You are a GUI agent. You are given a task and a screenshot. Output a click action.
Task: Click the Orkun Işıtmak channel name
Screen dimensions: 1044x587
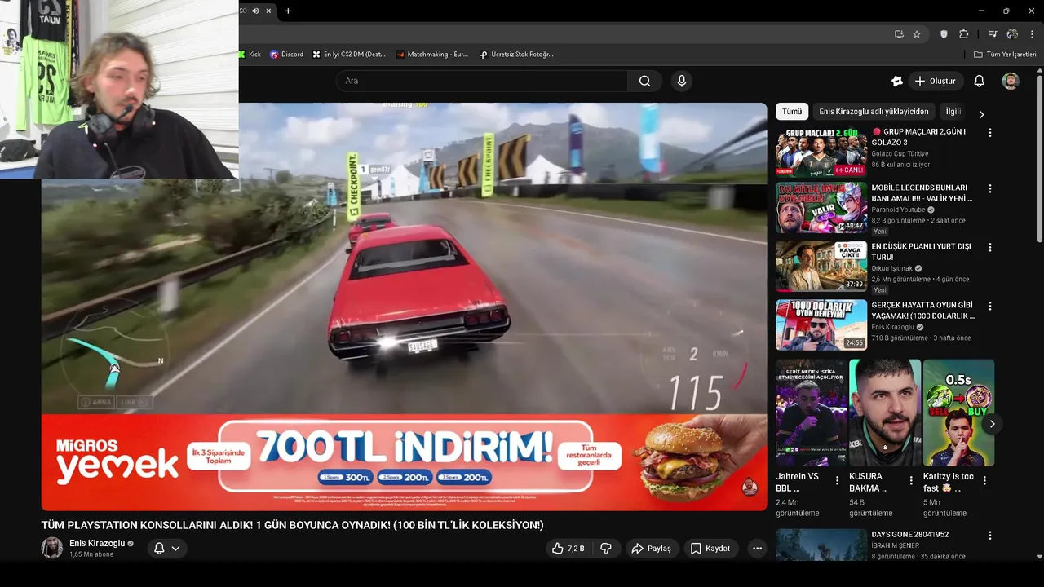[x=891, y=268]
